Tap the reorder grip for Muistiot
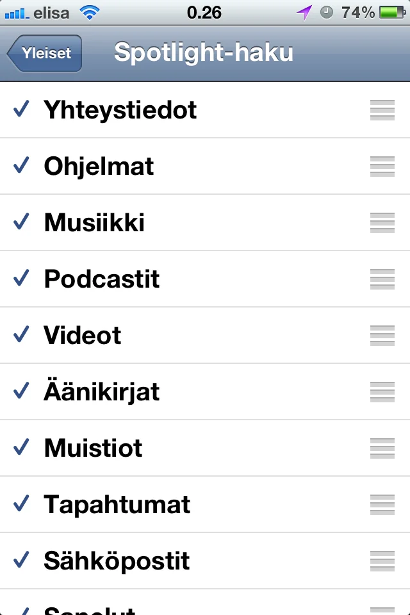Viewport: 410px width, 615px height. pyautogui.click(x=382, y=448)
